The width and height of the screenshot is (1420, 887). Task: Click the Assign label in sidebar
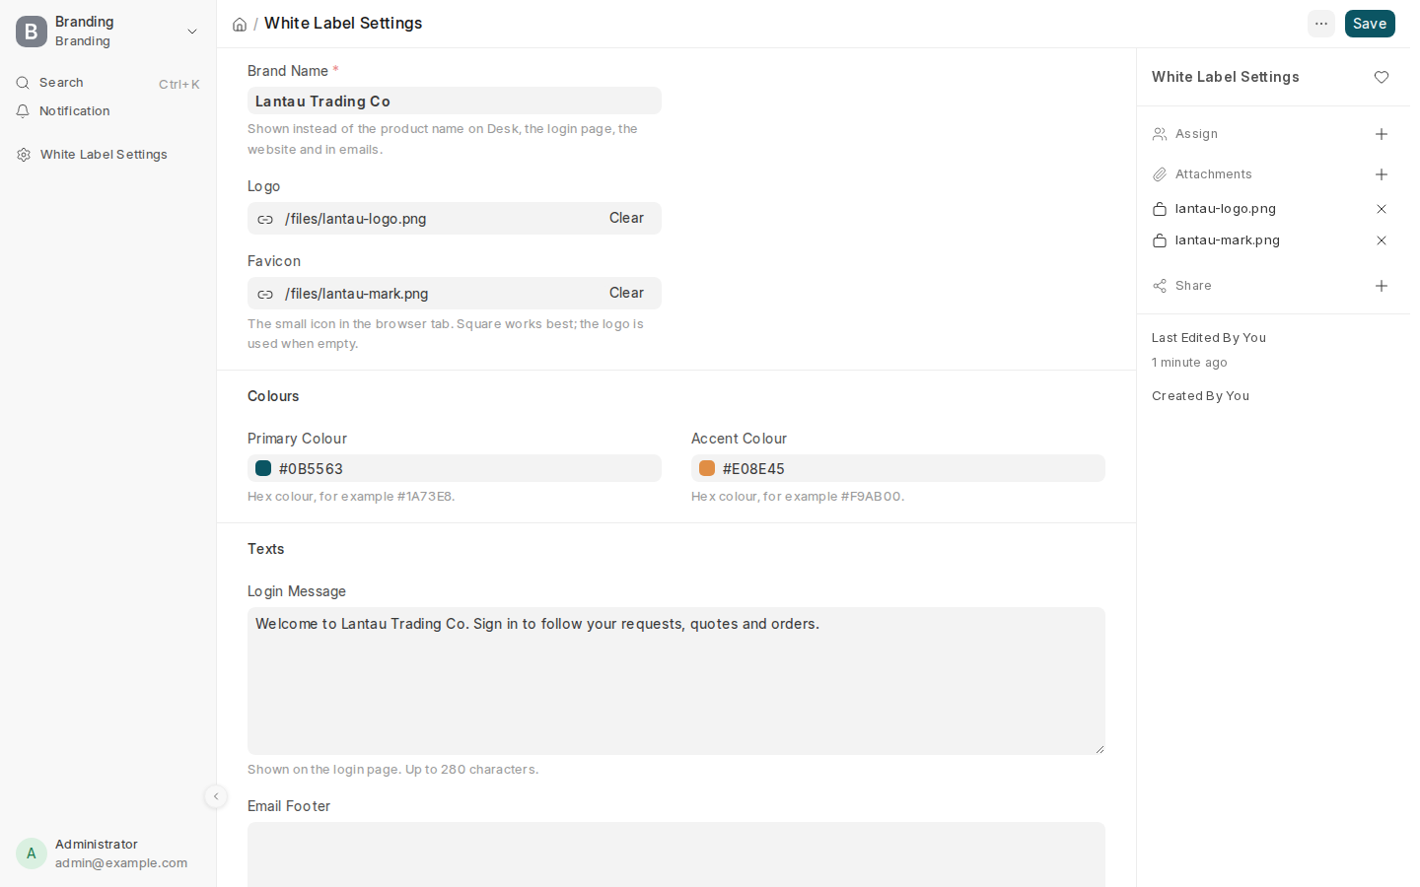1196,134
